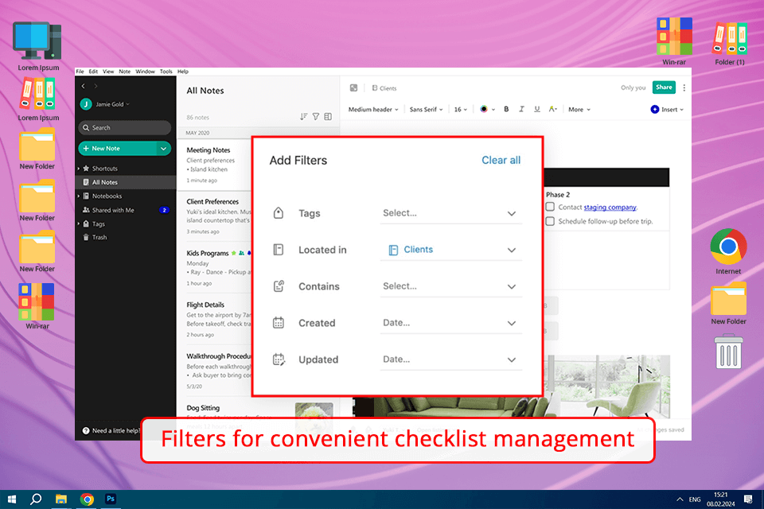This screenshot has width=764, height=509.
Task: Open the Meeting Notes note
Action: pyautogui.click(x=214, y=165)
